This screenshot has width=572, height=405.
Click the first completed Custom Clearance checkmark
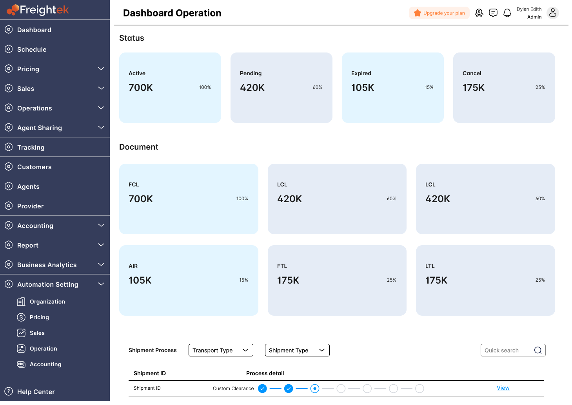262,389
